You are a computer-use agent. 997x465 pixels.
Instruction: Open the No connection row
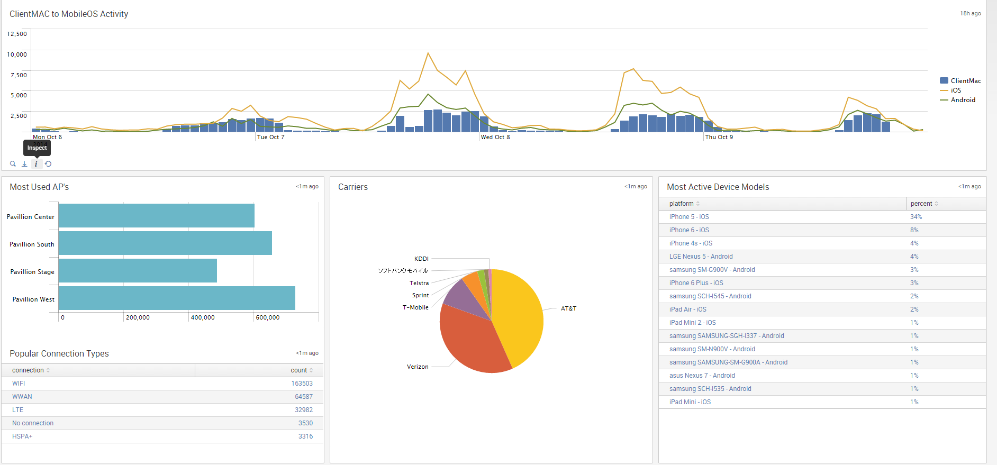pyautogui.click(x=162, y=423)
